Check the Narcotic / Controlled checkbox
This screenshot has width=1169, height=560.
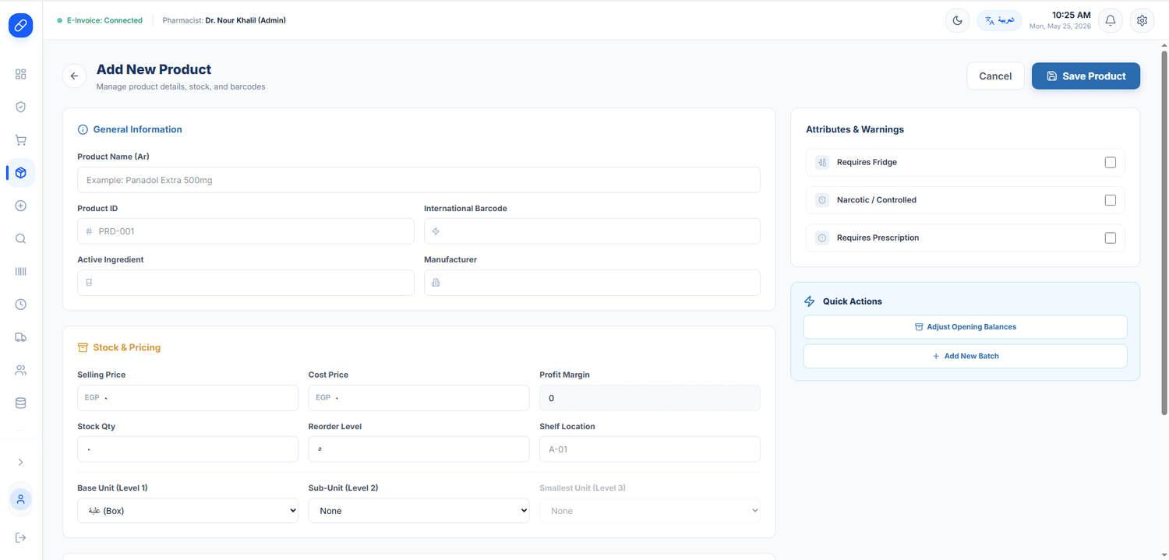(1111, 200)
